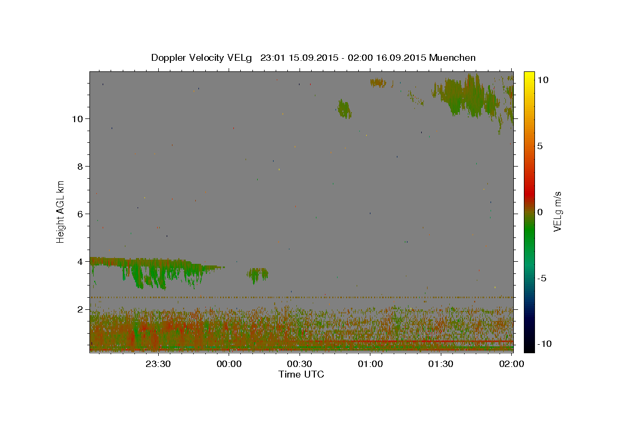Image resolution: width=635 pixels, height=423 pixels.
Task: Click the 02:00 time tick label
Action: point(511,364)
